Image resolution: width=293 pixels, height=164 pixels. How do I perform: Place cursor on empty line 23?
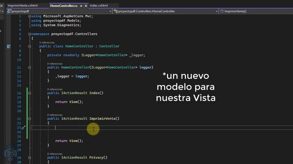click(x=162, y=128)
